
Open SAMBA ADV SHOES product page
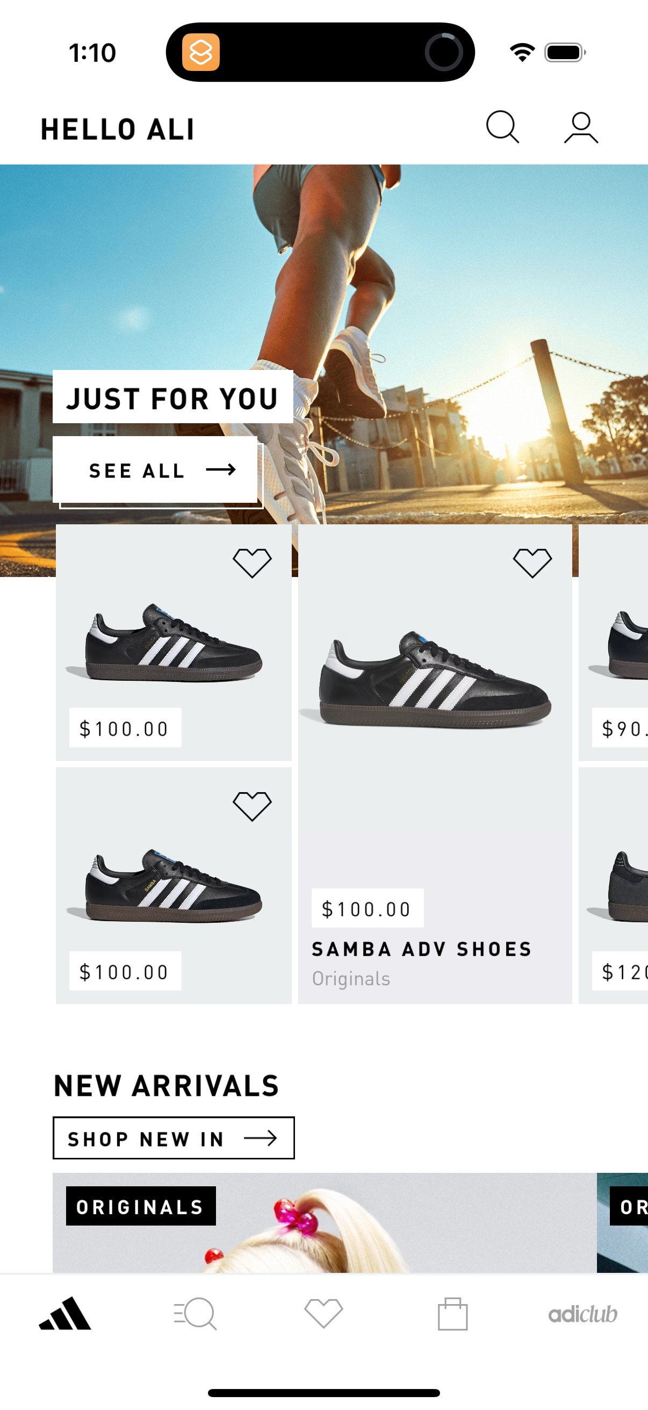click(421, 949)
